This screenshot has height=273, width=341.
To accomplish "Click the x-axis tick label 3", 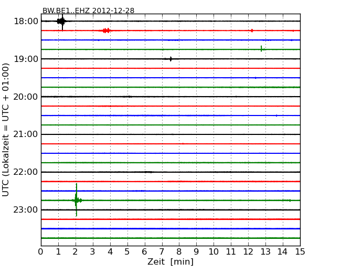I will [x=93, y=251].
